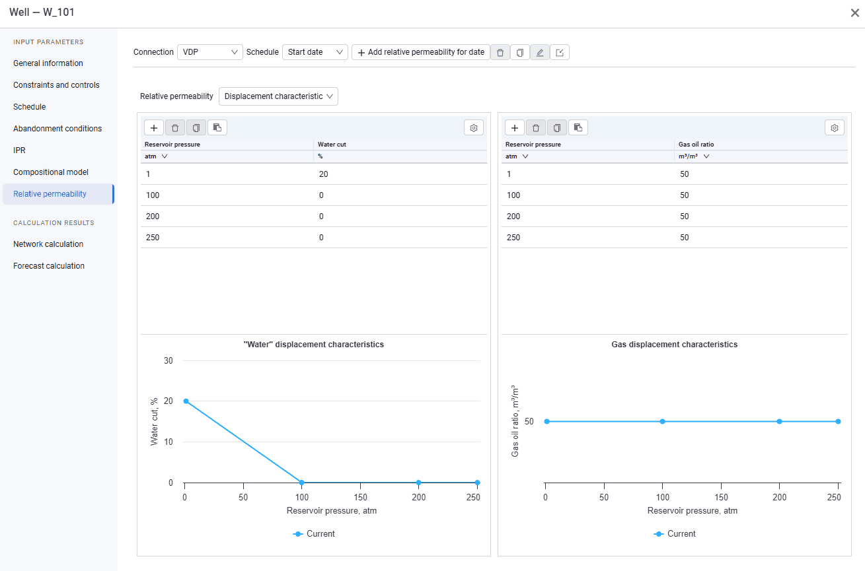Select the Water cut cell containing 20

[x=400, y=174]
